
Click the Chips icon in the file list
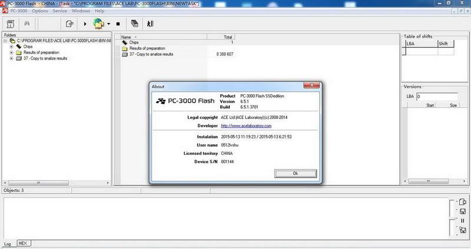pyautogui.click(x=125, y=42)
